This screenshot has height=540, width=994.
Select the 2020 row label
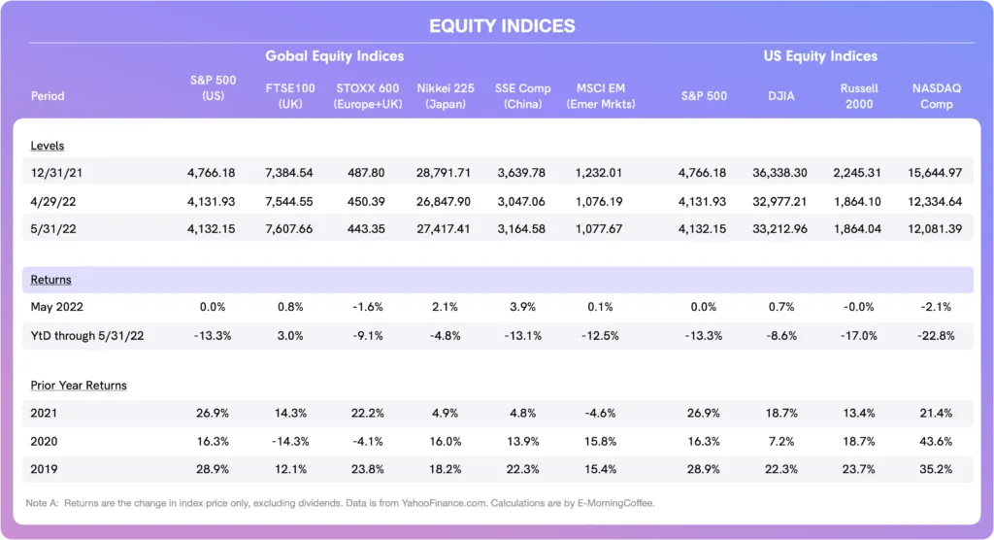pos(44,441)
